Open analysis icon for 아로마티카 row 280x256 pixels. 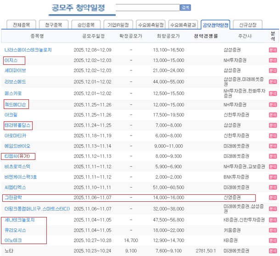point(273,136)
